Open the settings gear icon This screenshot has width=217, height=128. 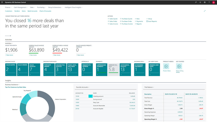click(x=205, y=2)
